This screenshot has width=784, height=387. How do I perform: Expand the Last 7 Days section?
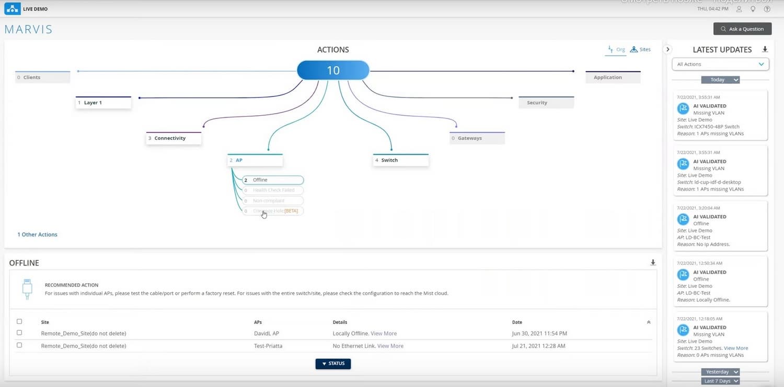[x=720, y=381]
